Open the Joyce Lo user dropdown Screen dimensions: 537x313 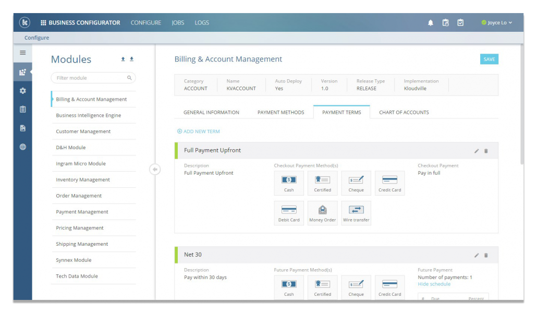pyautogui.click(x=496, y=22)
